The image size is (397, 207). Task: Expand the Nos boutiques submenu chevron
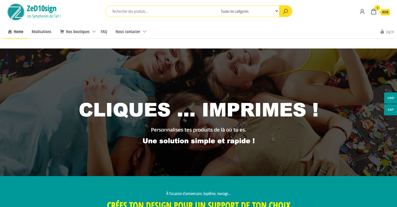click(94, 31)
